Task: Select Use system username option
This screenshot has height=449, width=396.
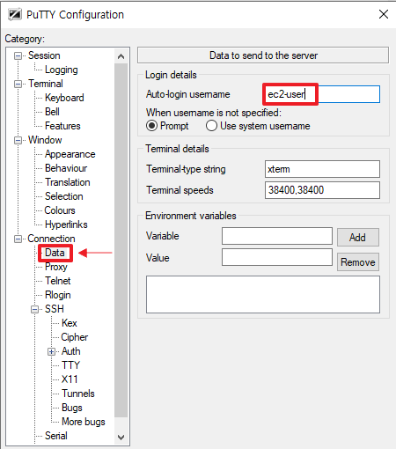Action: click(x=211, y=126)
